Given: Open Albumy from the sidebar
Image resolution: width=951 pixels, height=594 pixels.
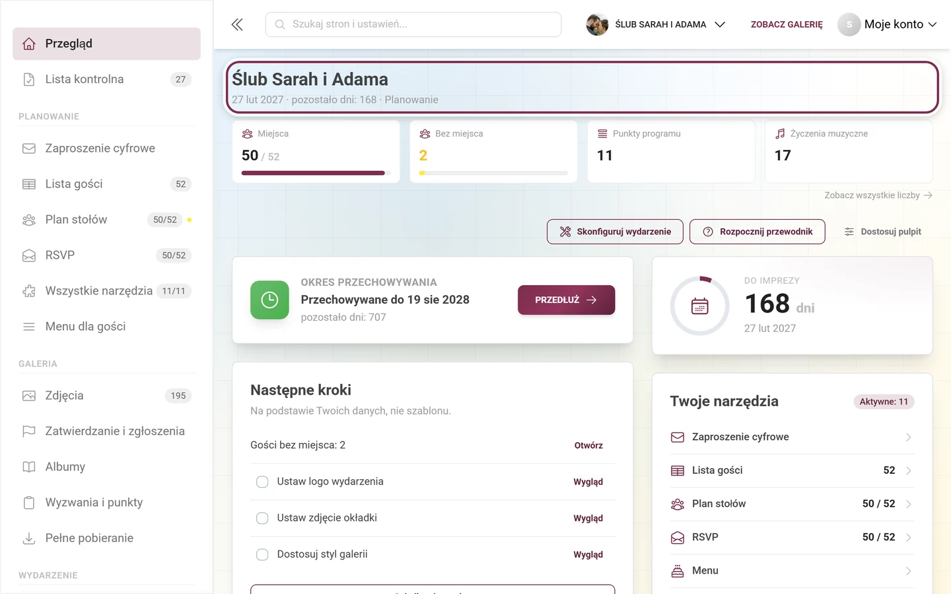Looking at the screenshot, I should [106, 467].
